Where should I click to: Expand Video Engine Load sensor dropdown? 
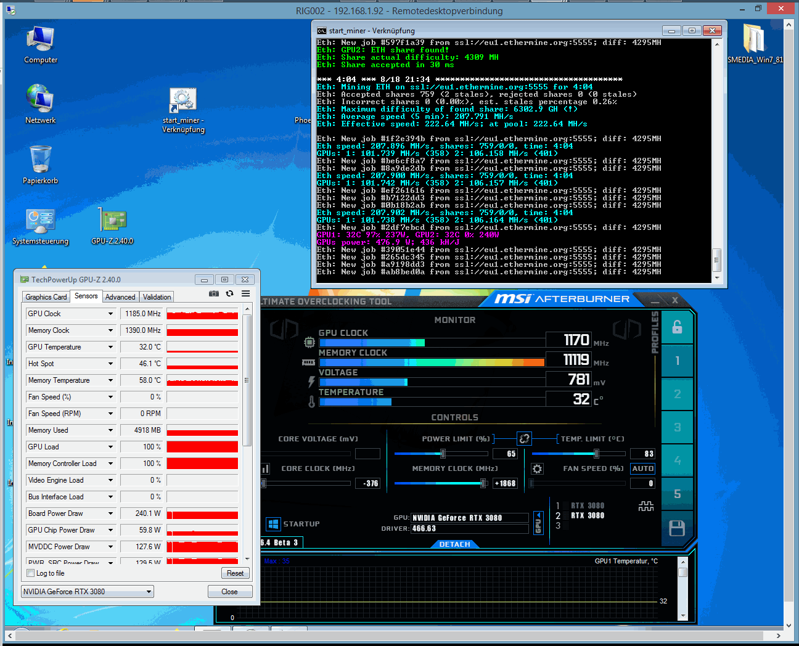click(111, 480)
